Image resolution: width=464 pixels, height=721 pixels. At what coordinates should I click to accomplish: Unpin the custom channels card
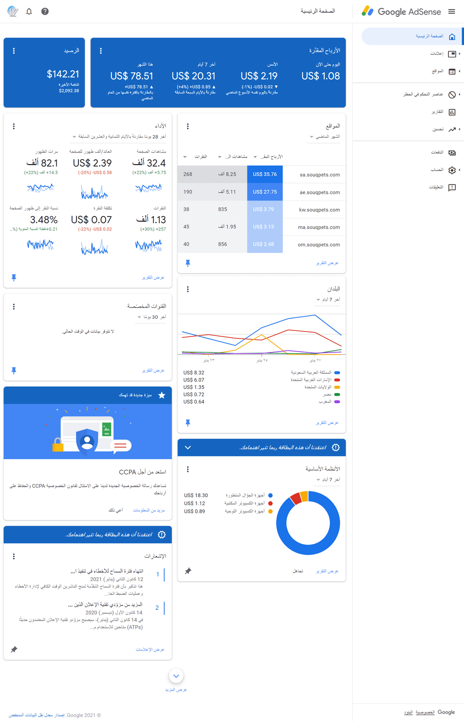pyautogui.click(x=14, y=371)
